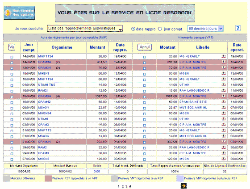Open the MGPTT34 organisme link dated 14/04/06
This screenshot has width=250, height=189.
pos(46,56)
